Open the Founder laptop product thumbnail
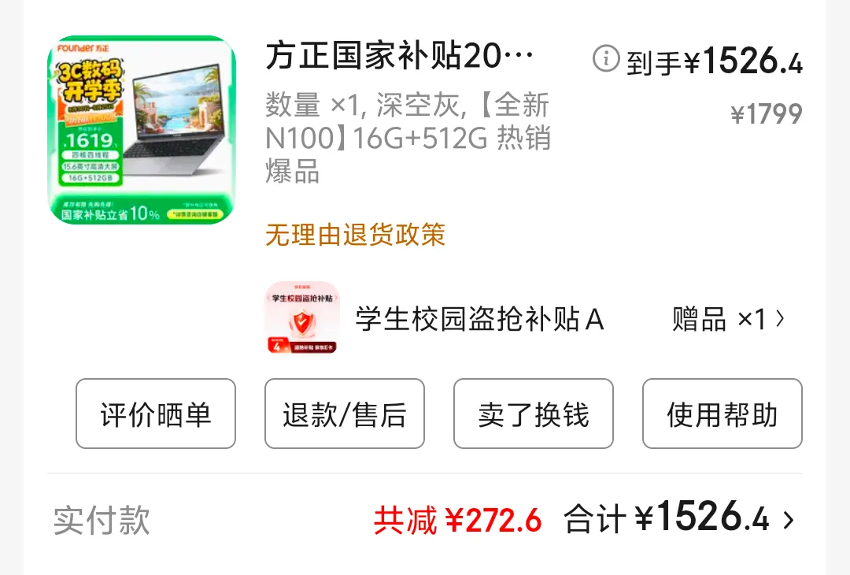 142,130
